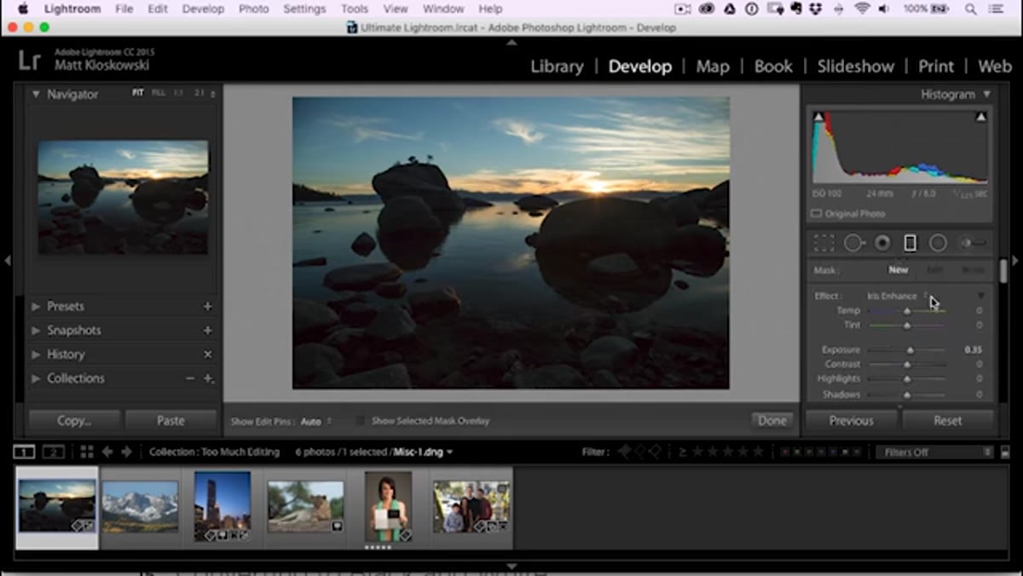The width and height of the screenshot is (1023, 576).
Task: Hide the top module picker panel arrow
Action: pos(511,42)
